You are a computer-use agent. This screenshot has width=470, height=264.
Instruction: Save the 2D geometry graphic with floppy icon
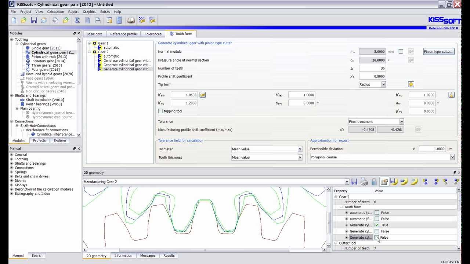click(354, 181)
